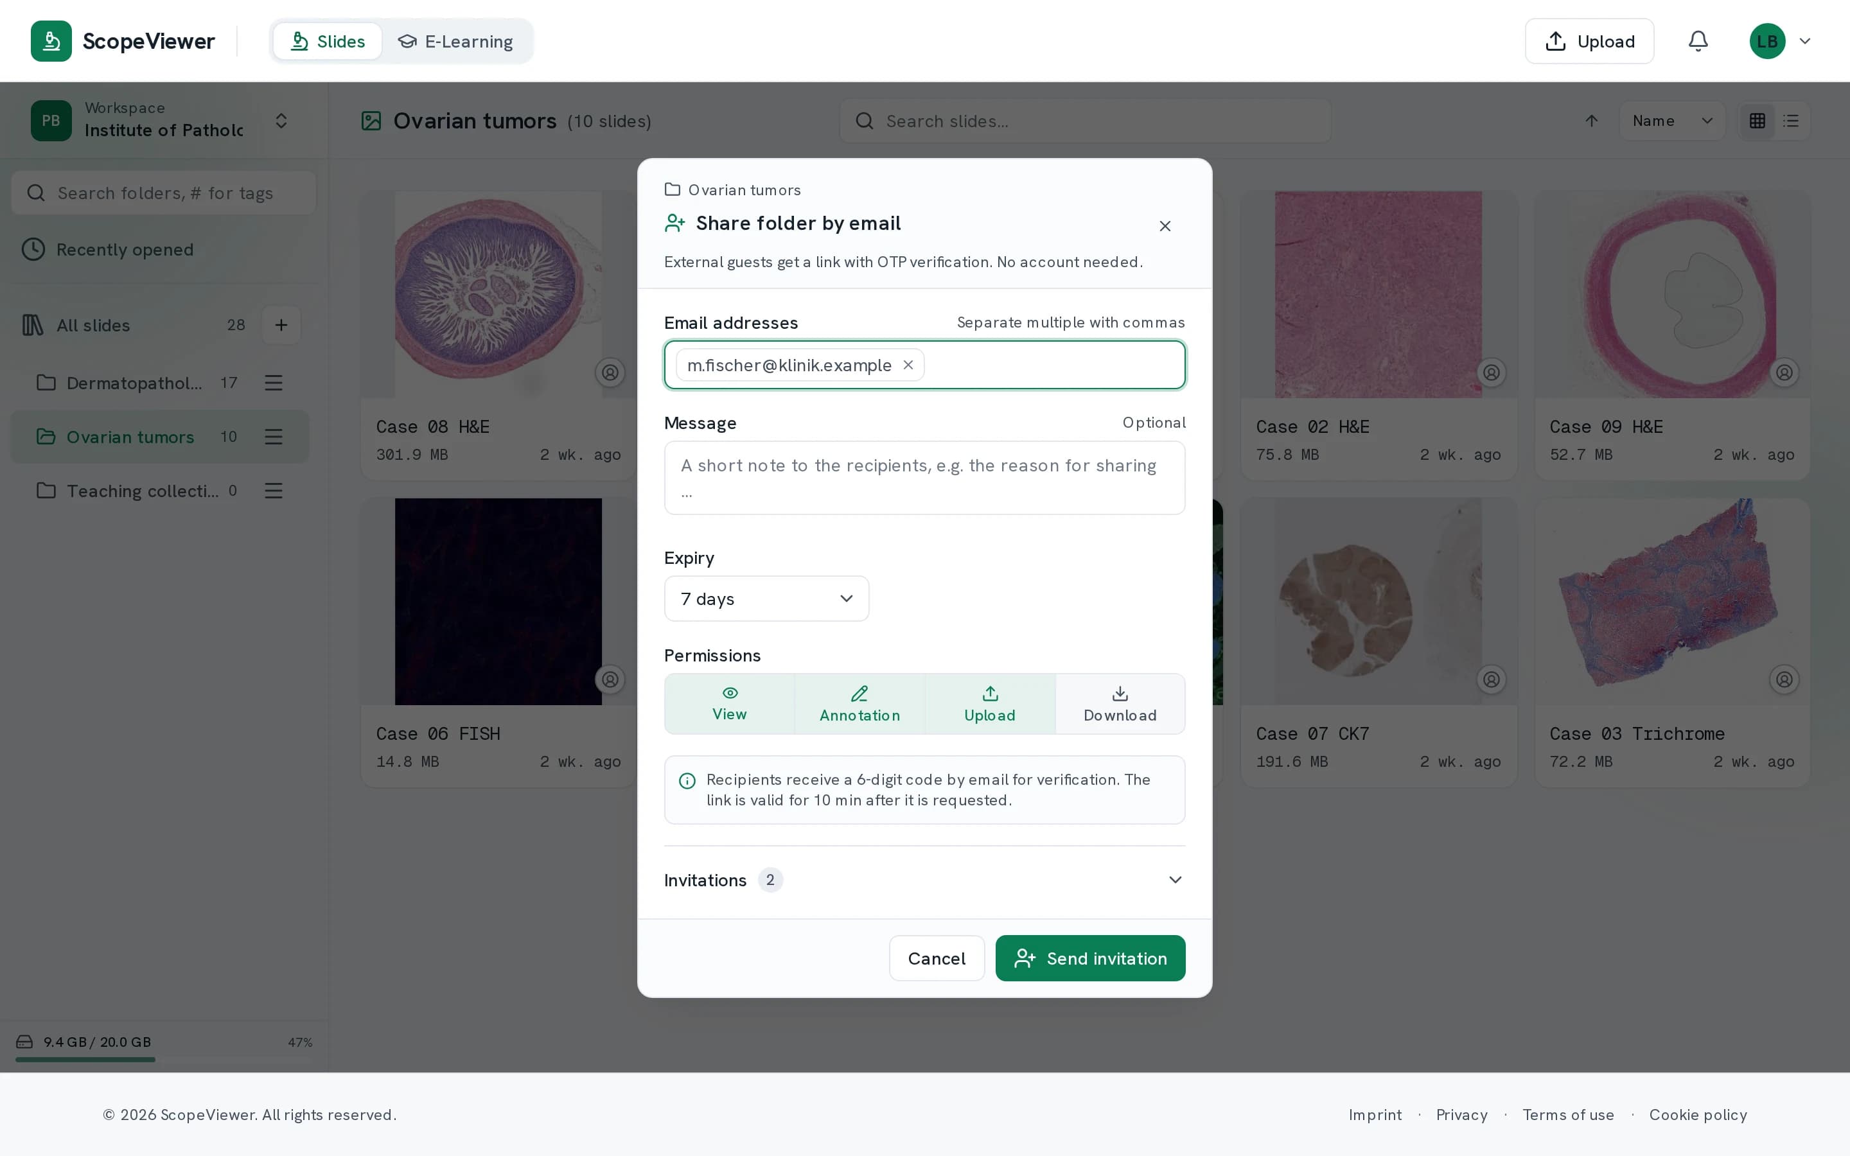
Task: Click Send invitation button
Action: (x=1090, y=958)
